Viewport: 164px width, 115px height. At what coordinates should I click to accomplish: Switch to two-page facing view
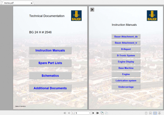pos(155,113)
